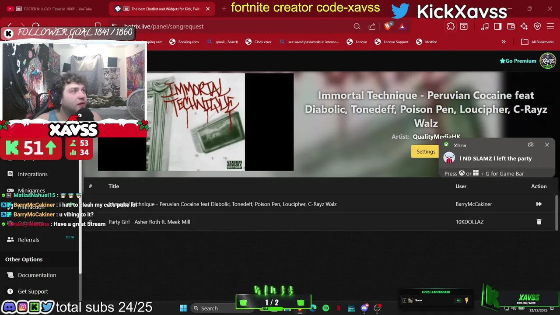Open the Clock error bookmark
This screenshot has height=315, width=560.
[x=259, y=42]
